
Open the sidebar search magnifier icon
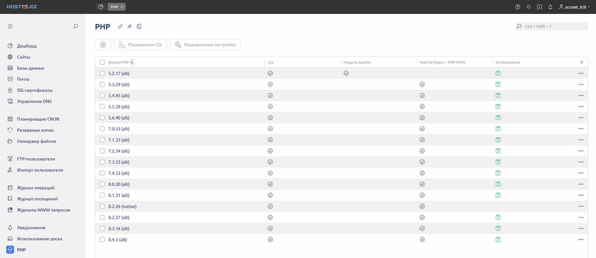coord(75,26)
